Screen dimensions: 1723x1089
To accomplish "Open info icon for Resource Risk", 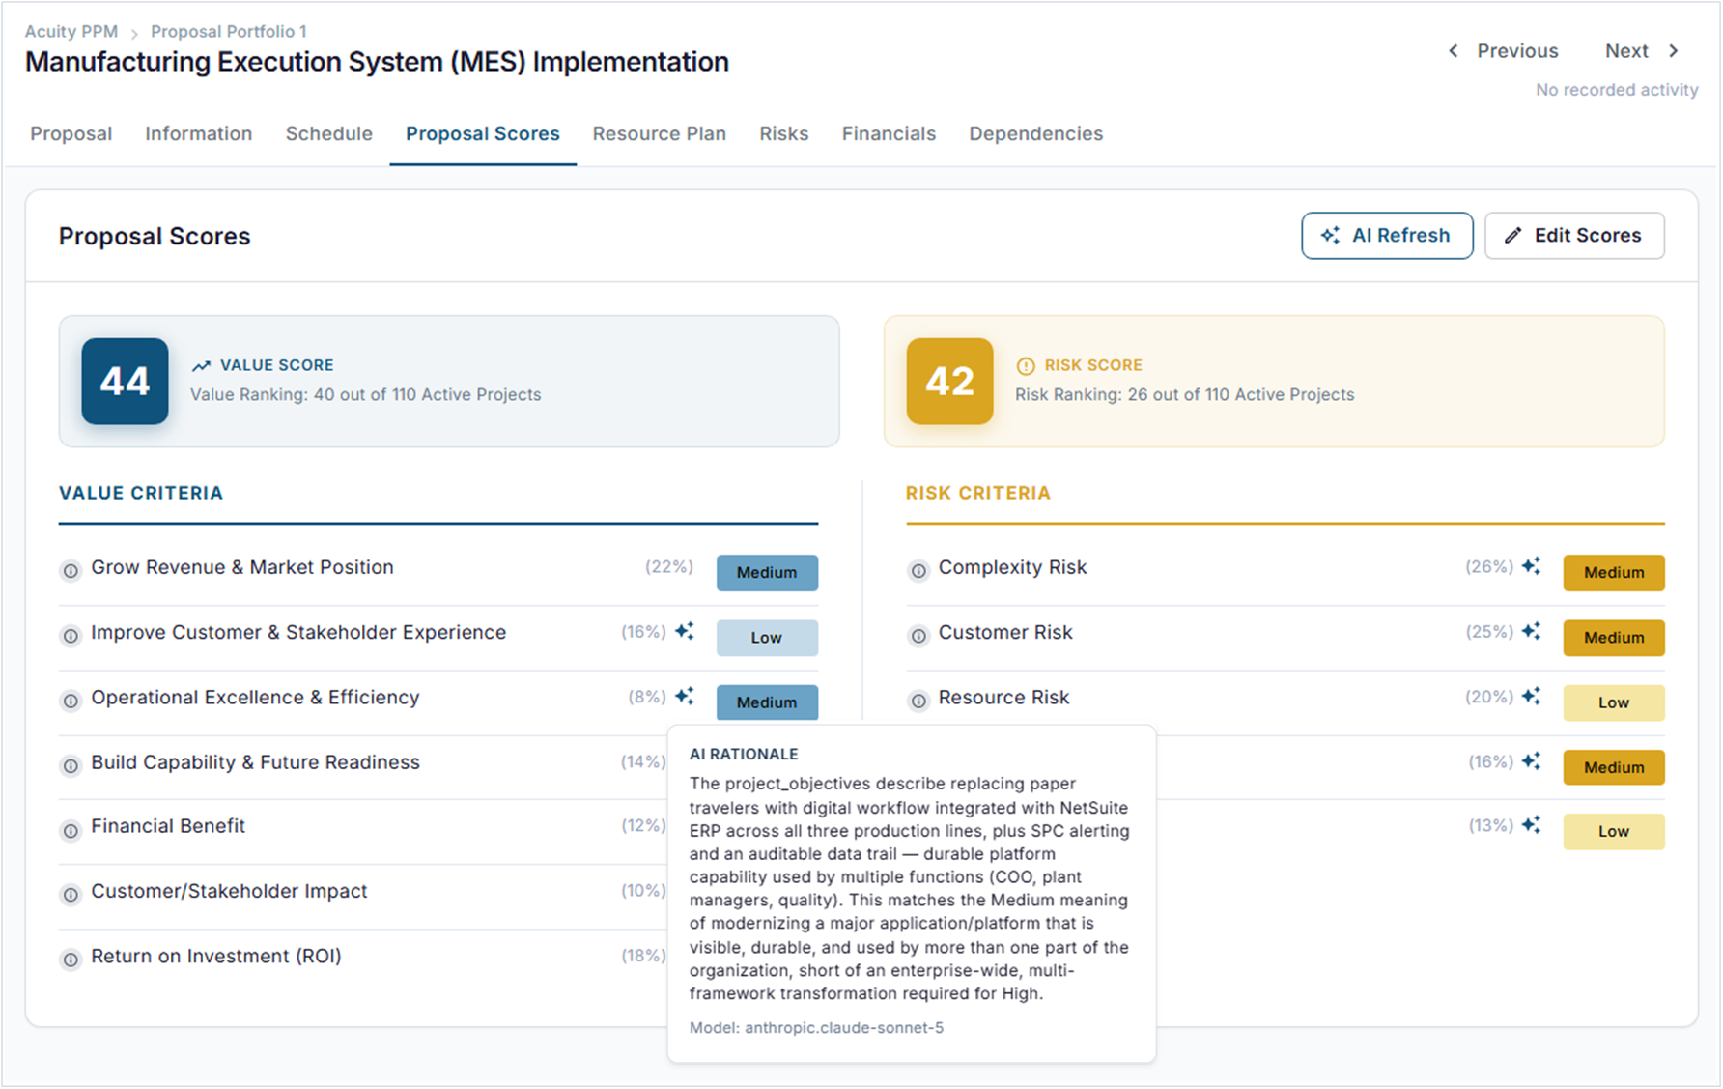I will click(x=918, y=701).
